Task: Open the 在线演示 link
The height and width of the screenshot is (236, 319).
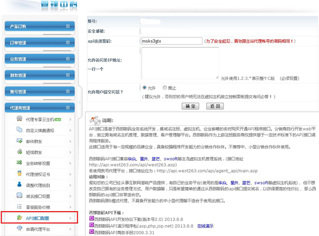Action: 205,226
